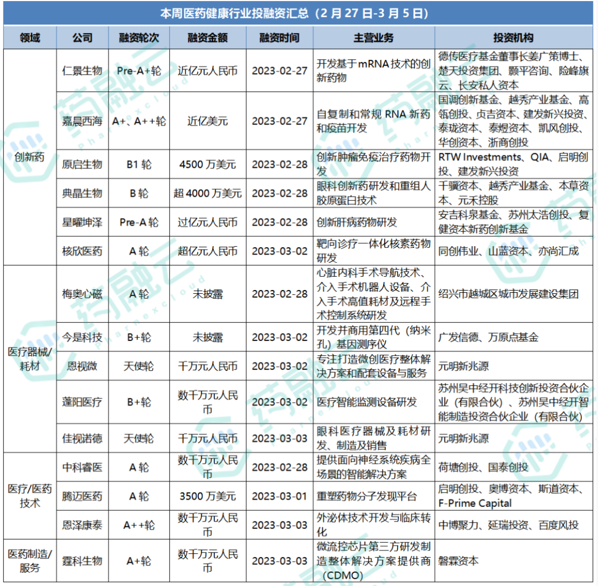Screen dimensions: 598x586
Task: Click company name 中科睿医
Action: (83, 467)
